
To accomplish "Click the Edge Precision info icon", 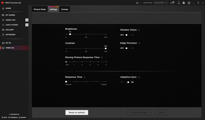I will [139, 43].
